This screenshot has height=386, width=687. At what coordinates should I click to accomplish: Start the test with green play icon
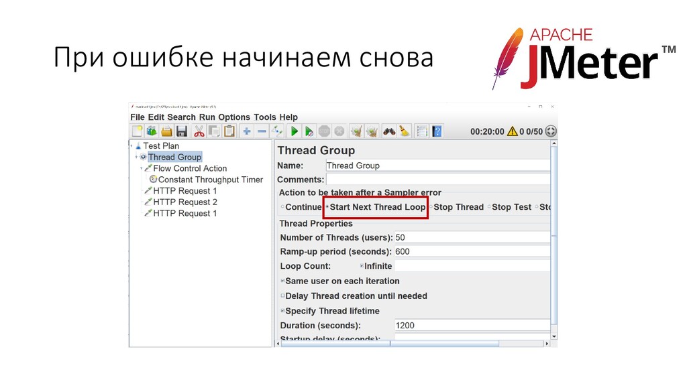(295, 131)
